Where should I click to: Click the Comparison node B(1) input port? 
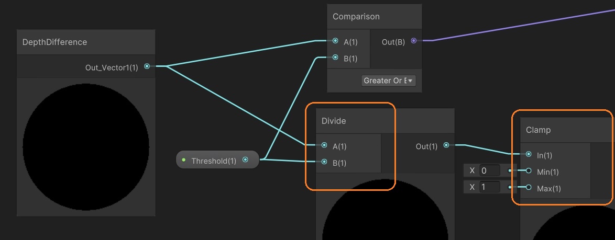click(335, 58)
